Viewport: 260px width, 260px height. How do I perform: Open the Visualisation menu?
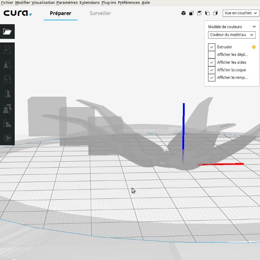click(43, 3)
